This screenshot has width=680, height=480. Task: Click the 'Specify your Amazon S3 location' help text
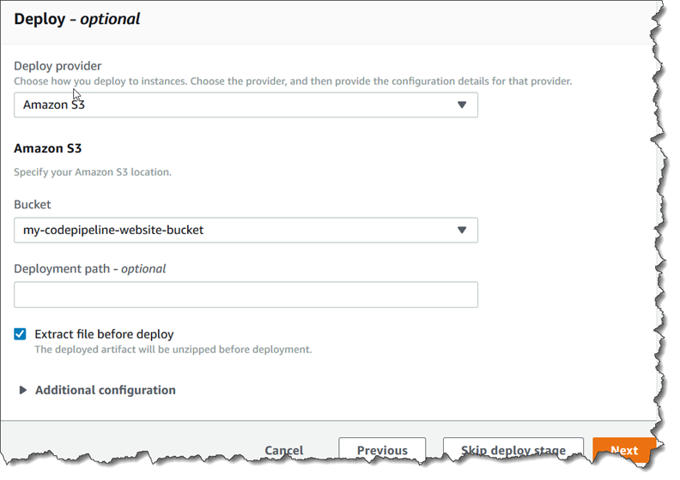(93, 172)
